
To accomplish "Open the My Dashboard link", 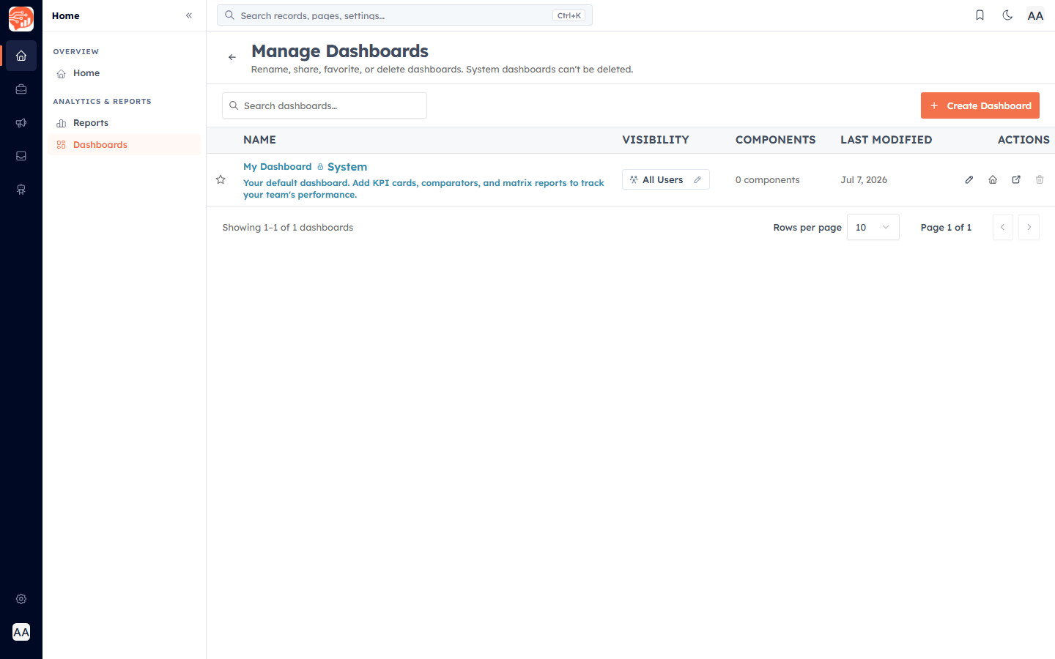I will 278,167.
